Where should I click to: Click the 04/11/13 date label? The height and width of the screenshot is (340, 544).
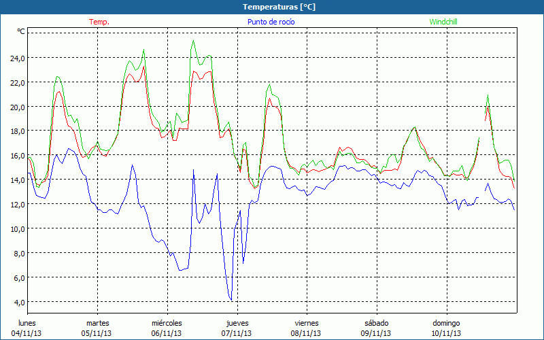coord(27,333)
